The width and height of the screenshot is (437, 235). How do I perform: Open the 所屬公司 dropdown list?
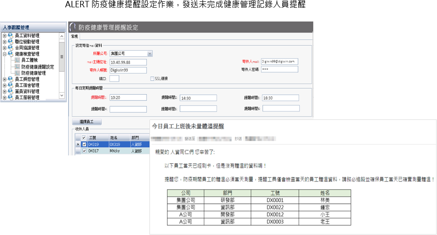pyautogui.click(x=150, y=53)
